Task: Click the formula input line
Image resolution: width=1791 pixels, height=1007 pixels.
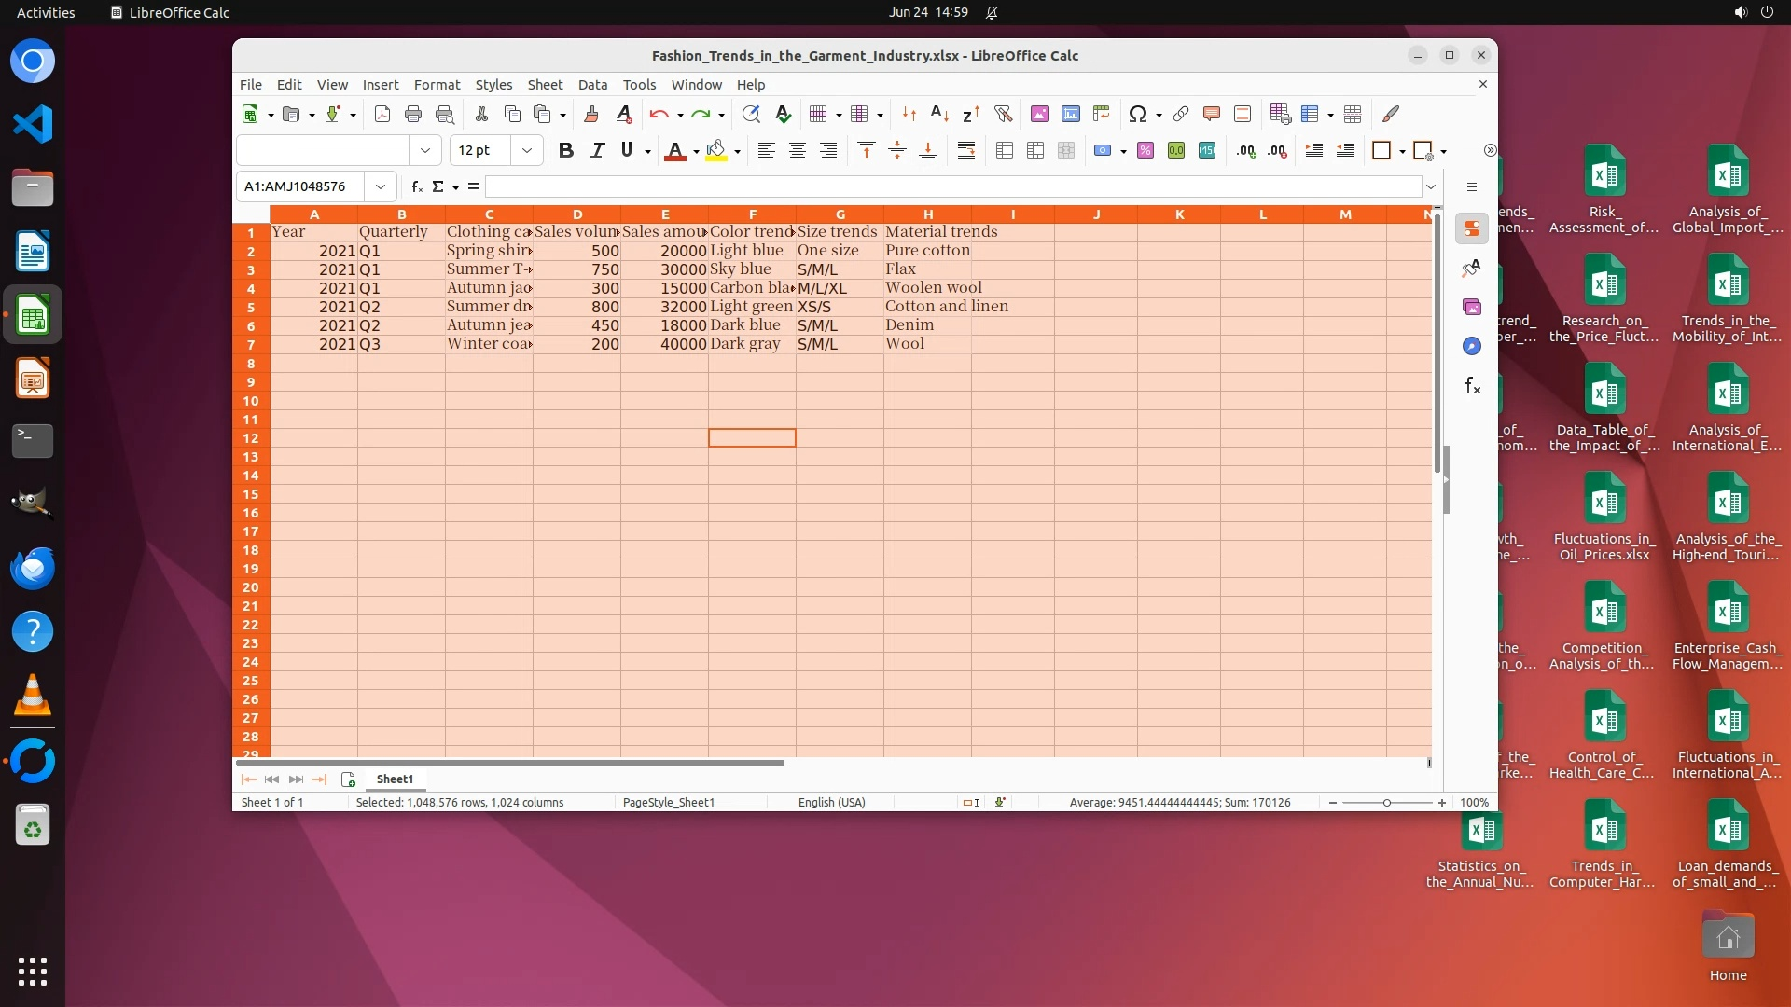Action: 951,186
